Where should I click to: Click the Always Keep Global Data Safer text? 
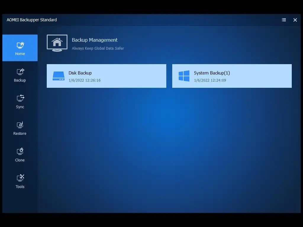98,48
